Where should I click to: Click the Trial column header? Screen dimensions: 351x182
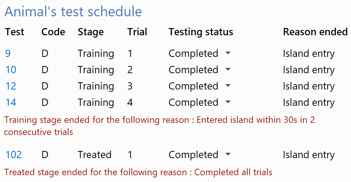(x=137, y=32)
